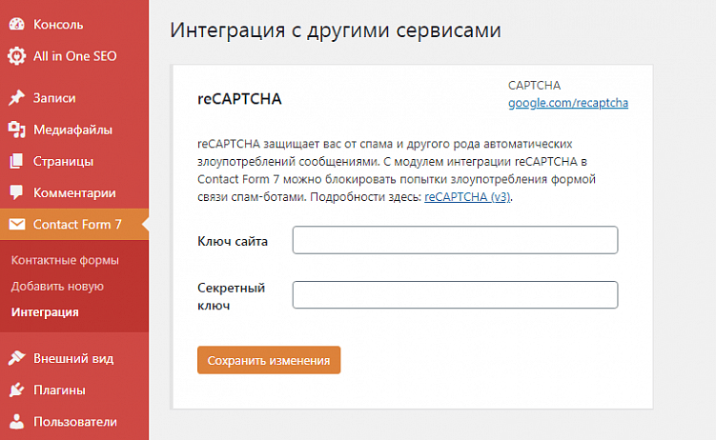This screenshot has height=440, width=716.
Task: Click the Плагины plug icon
Action: coord(16,390)
